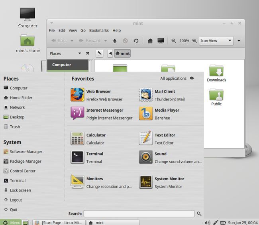This screenshot has width=259, height=225.
Task: Select Logout in the System list
Action: click(x=16, y=200)
